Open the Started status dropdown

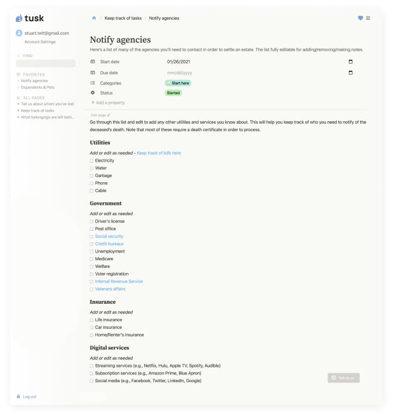[x=173, y=93]
